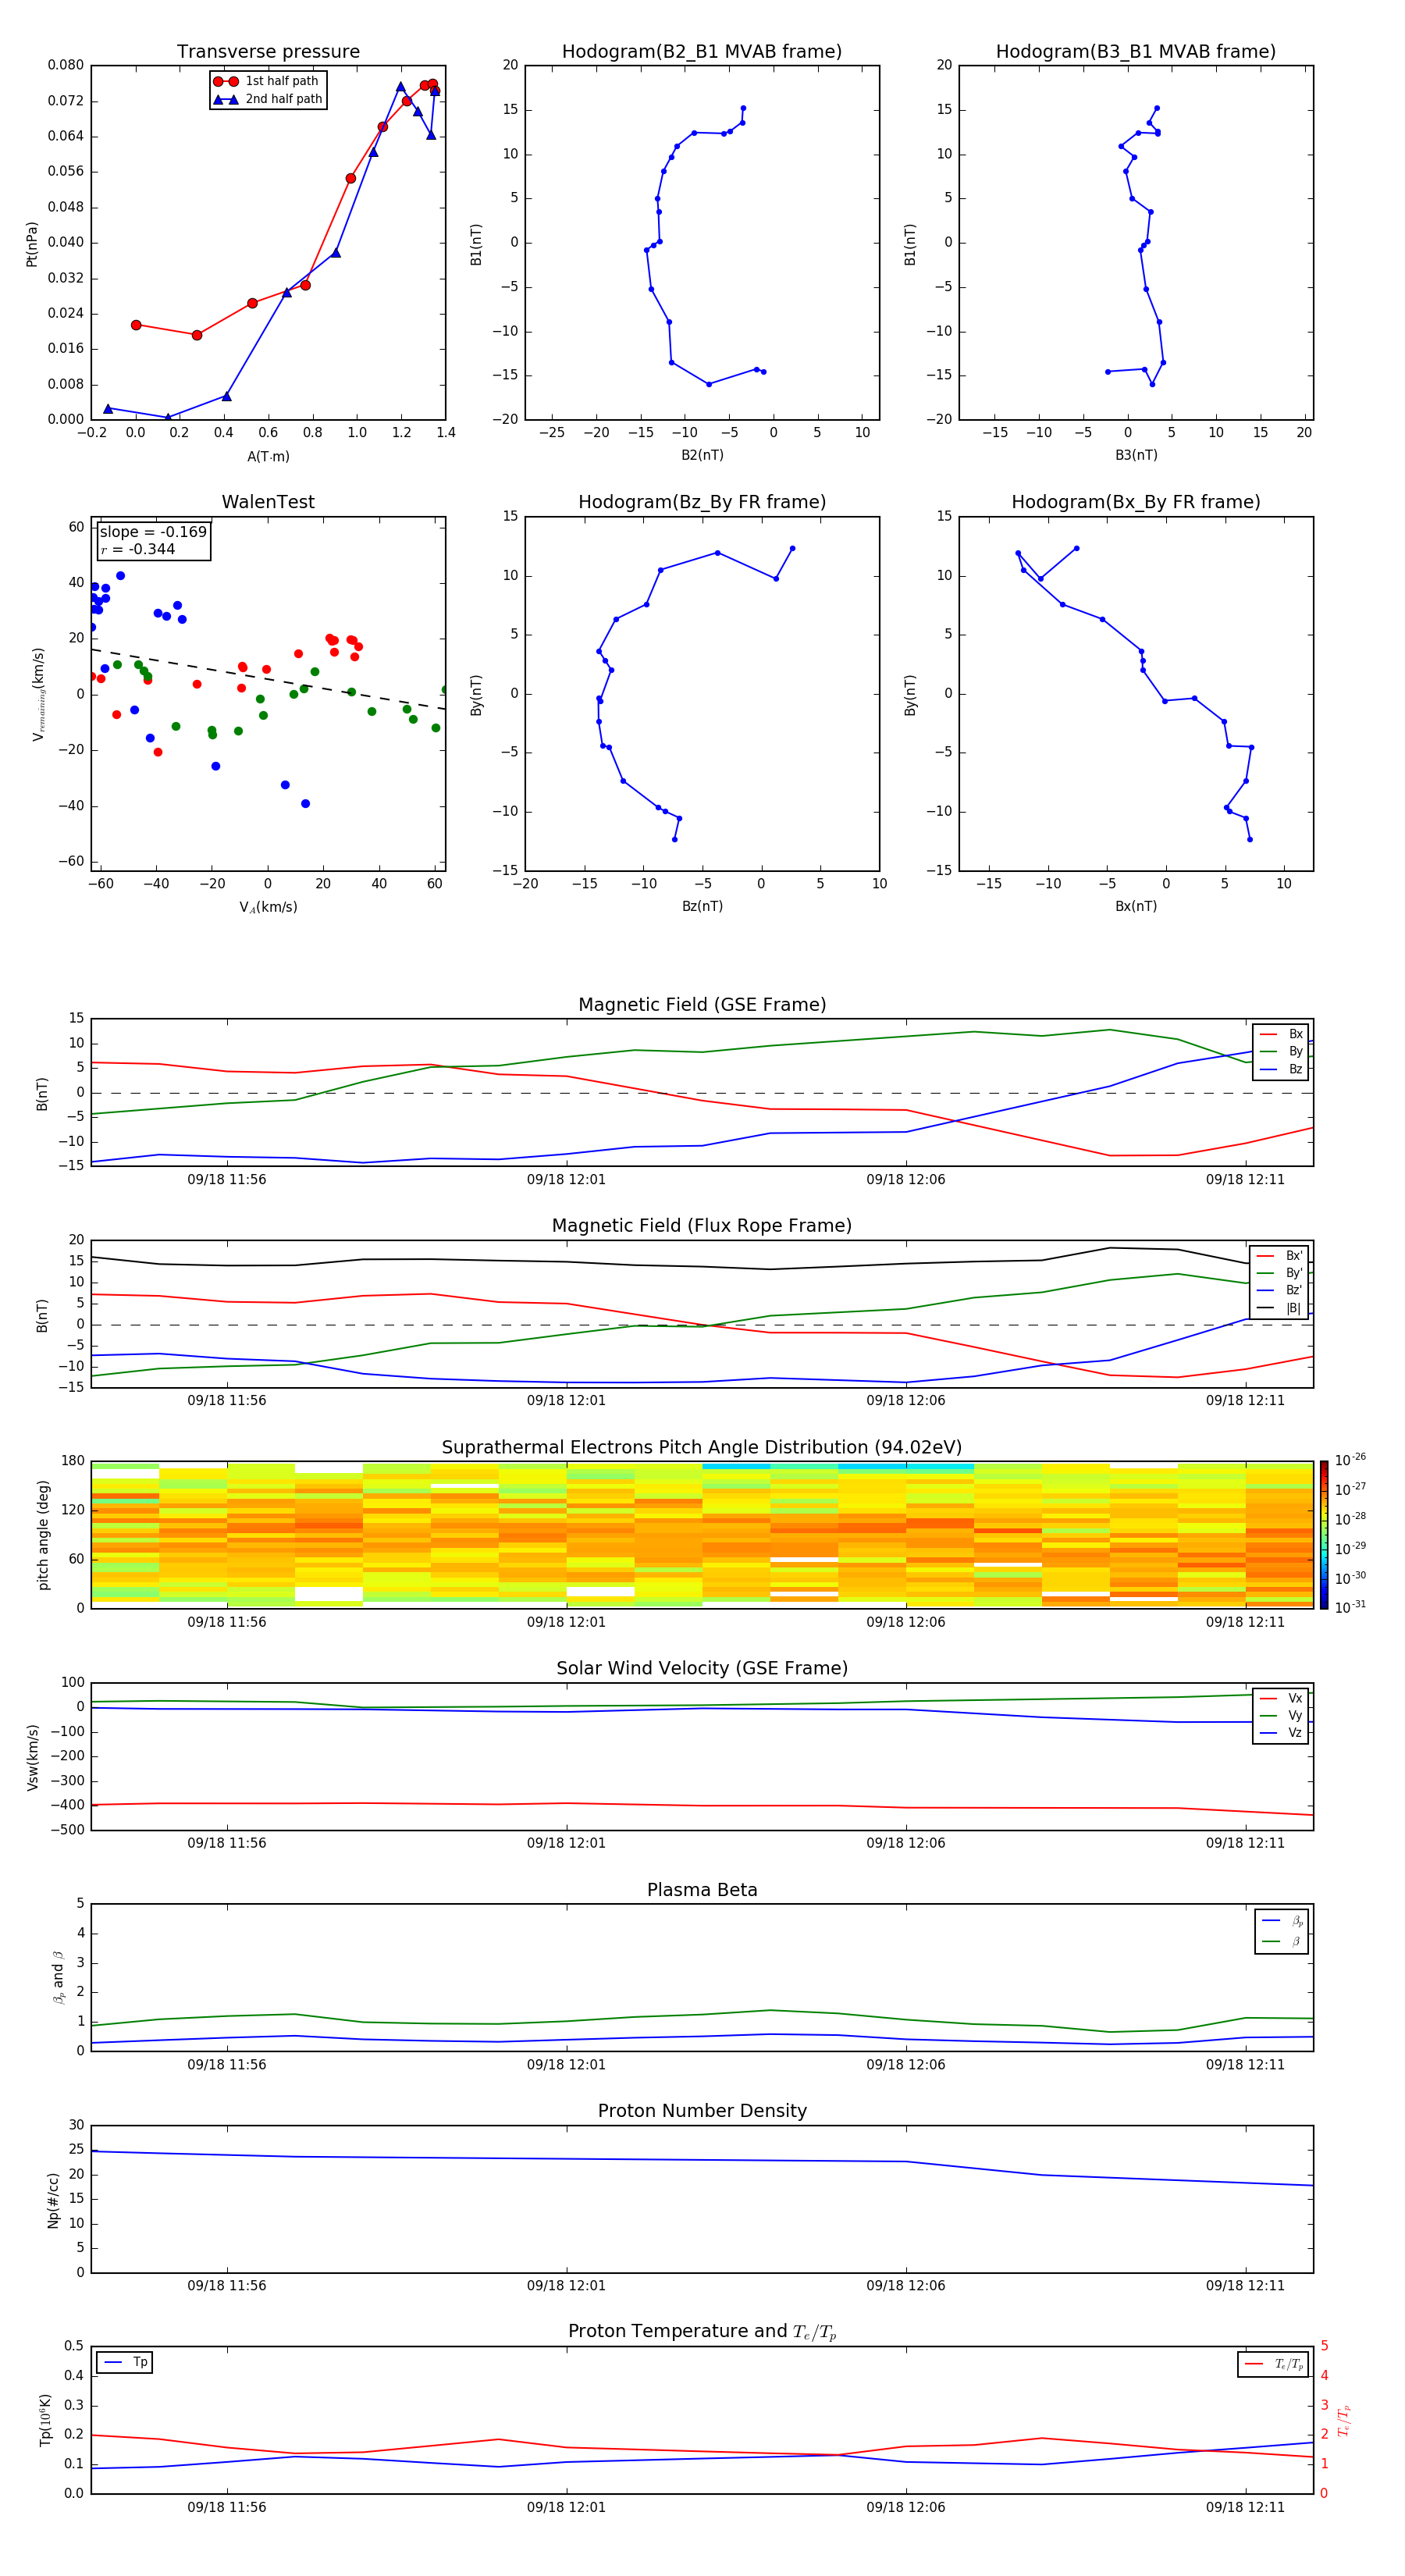This screenshot has width=1405, height=2576.
Task: Click the Hodogram(B3_B1 MVAB frame) title
Action: (1136, 52)
